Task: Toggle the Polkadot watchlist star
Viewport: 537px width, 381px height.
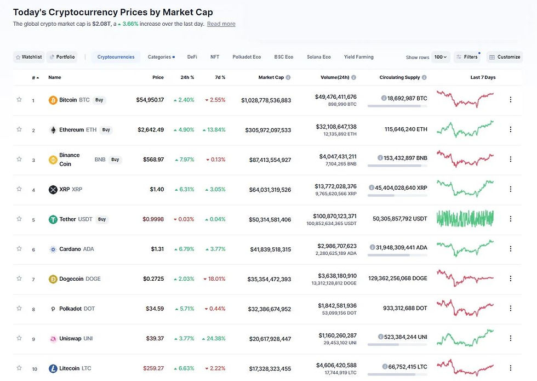Action: (19, 308)
